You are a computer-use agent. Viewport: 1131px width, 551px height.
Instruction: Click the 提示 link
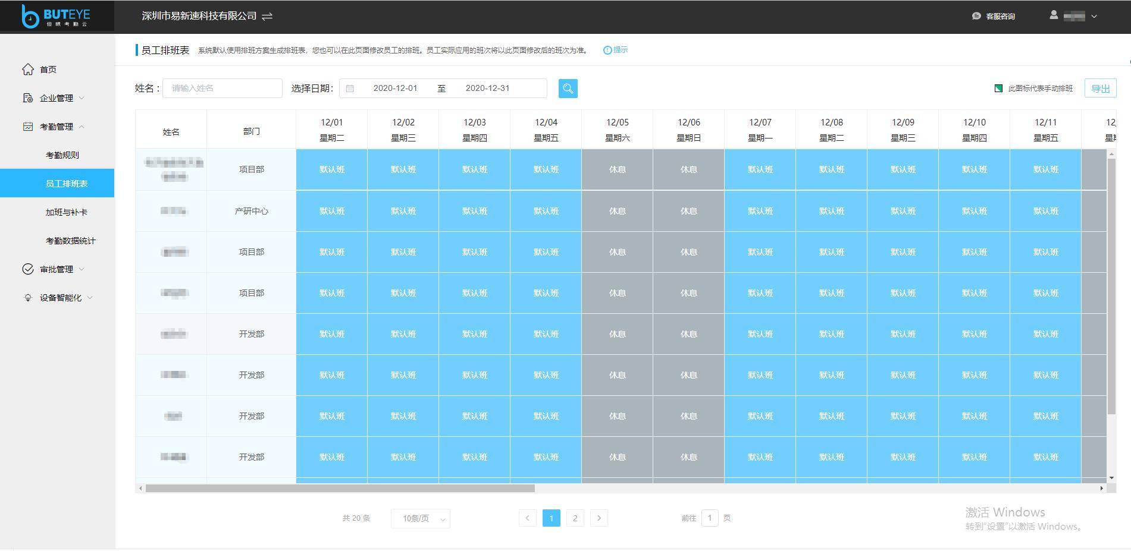[x=621, y=50]
